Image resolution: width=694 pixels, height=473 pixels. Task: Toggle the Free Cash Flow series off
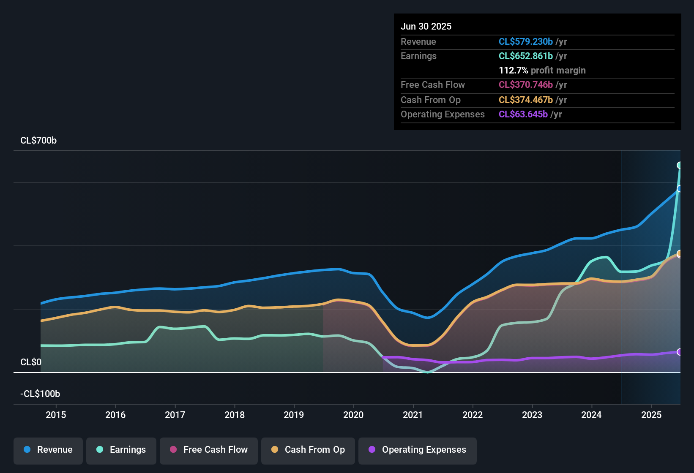pos(208,450)
